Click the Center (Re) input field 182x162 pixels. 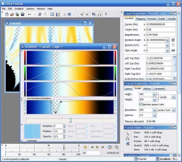pos(161,24)
